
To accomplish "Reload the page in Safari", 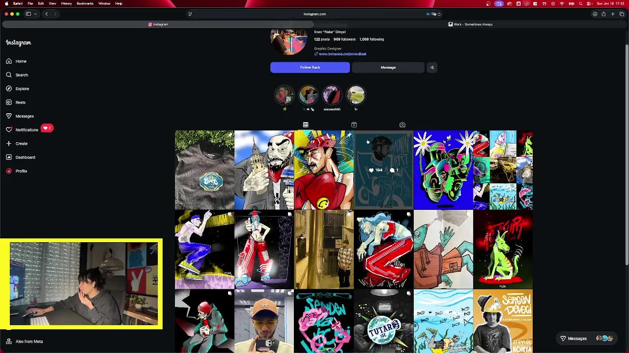I will (439, 14).
